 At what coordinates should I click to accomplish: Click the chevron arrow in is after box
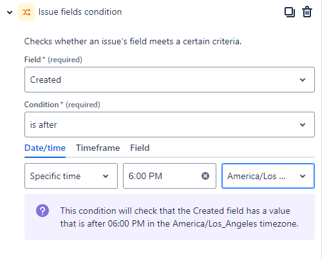pos(303,125)
